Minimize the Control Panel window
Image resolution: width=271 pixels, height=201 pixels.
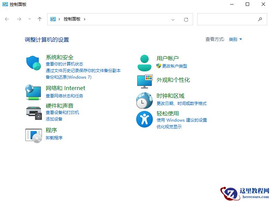tap(232, 4)
